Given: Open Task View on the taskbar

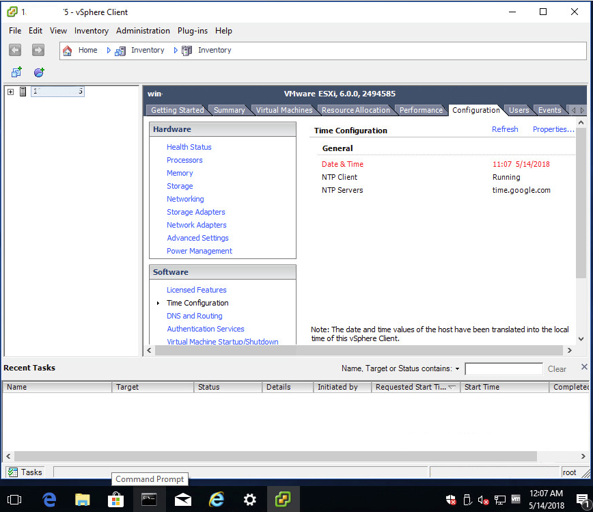Looking at the screenshot, I should (x=14, y=500).
